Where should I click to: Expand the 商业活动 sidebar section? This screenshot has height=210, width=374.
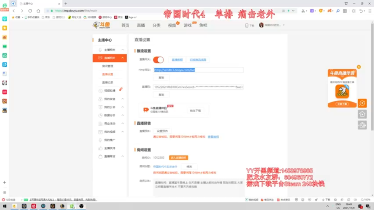[x=122, y=123]
